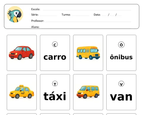The width and height of the screenshot is (143, 115).
Task: Click the Data day blank
Action: [104, 15]
